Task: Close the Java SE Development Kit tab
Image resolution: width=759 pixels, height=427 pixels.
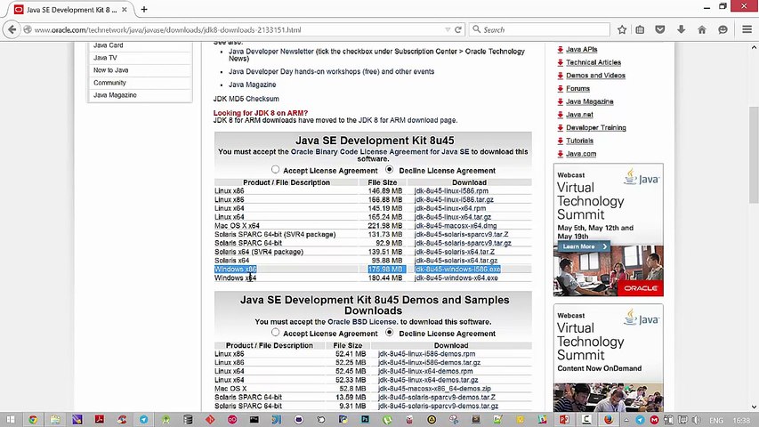Action: point(125,9)
